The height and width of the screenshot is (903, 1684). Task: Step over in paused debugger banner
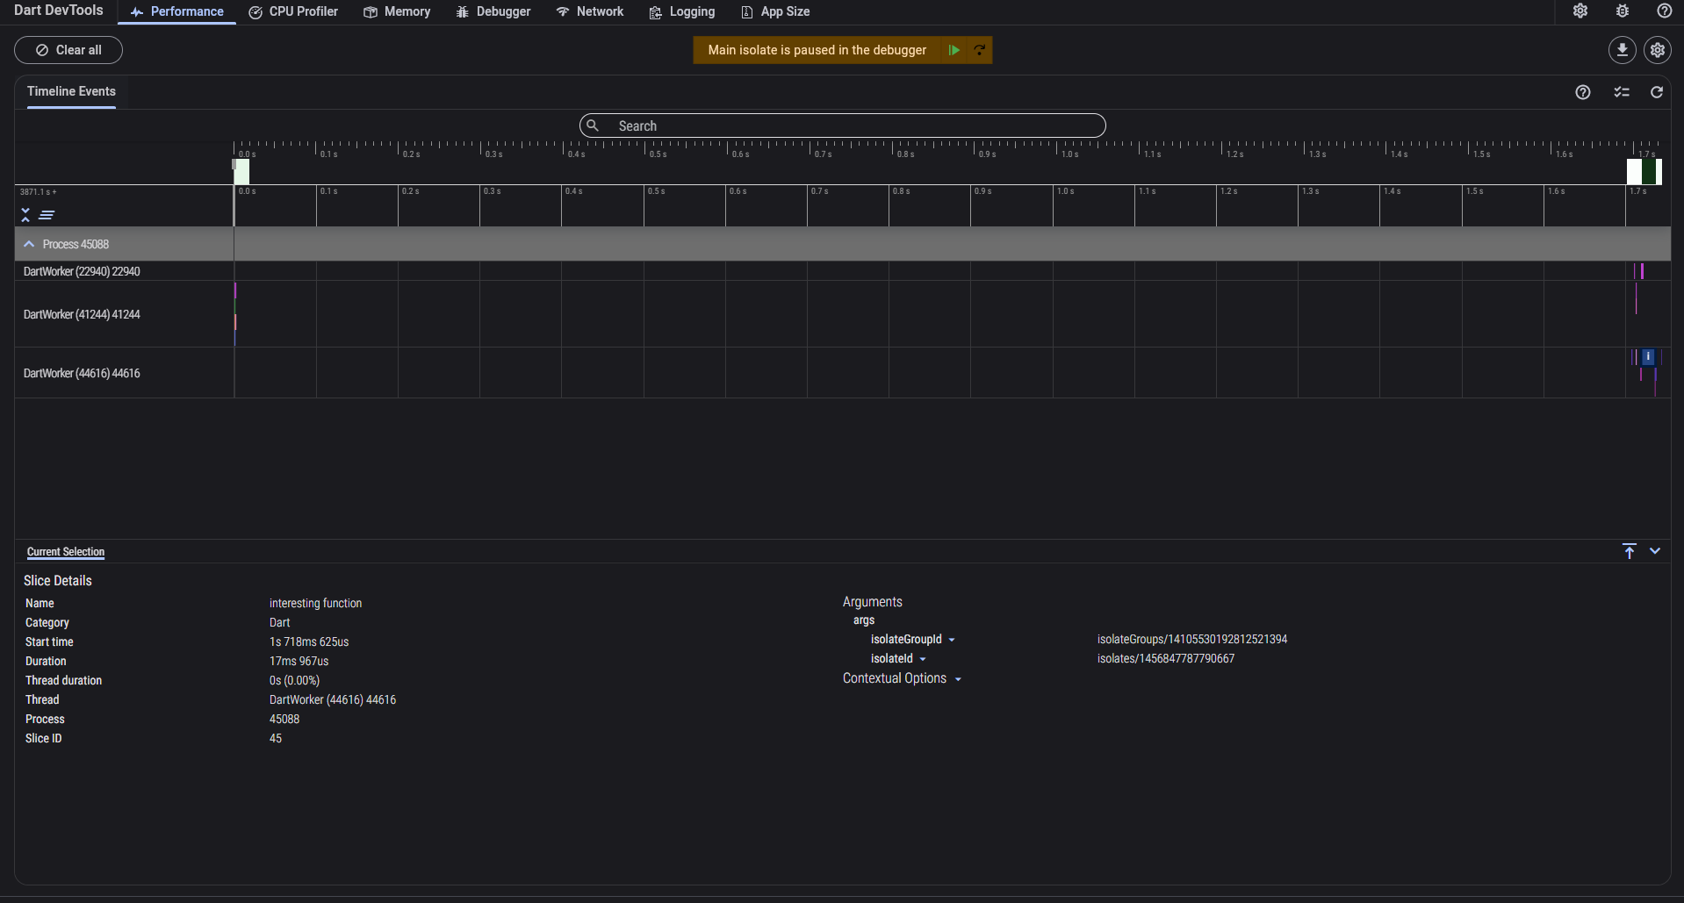pyautogui.click(x=979, y=50)
